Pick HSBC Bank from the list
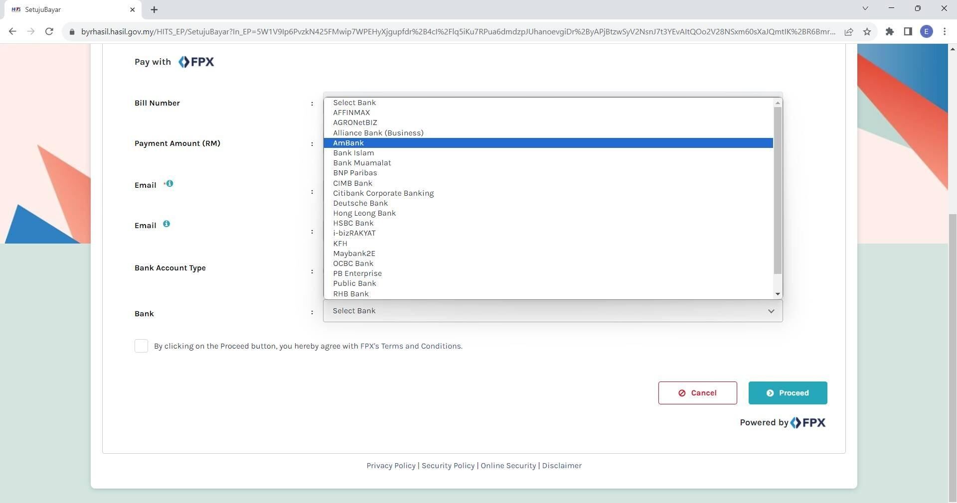The image size is (957, 503). 548,223
